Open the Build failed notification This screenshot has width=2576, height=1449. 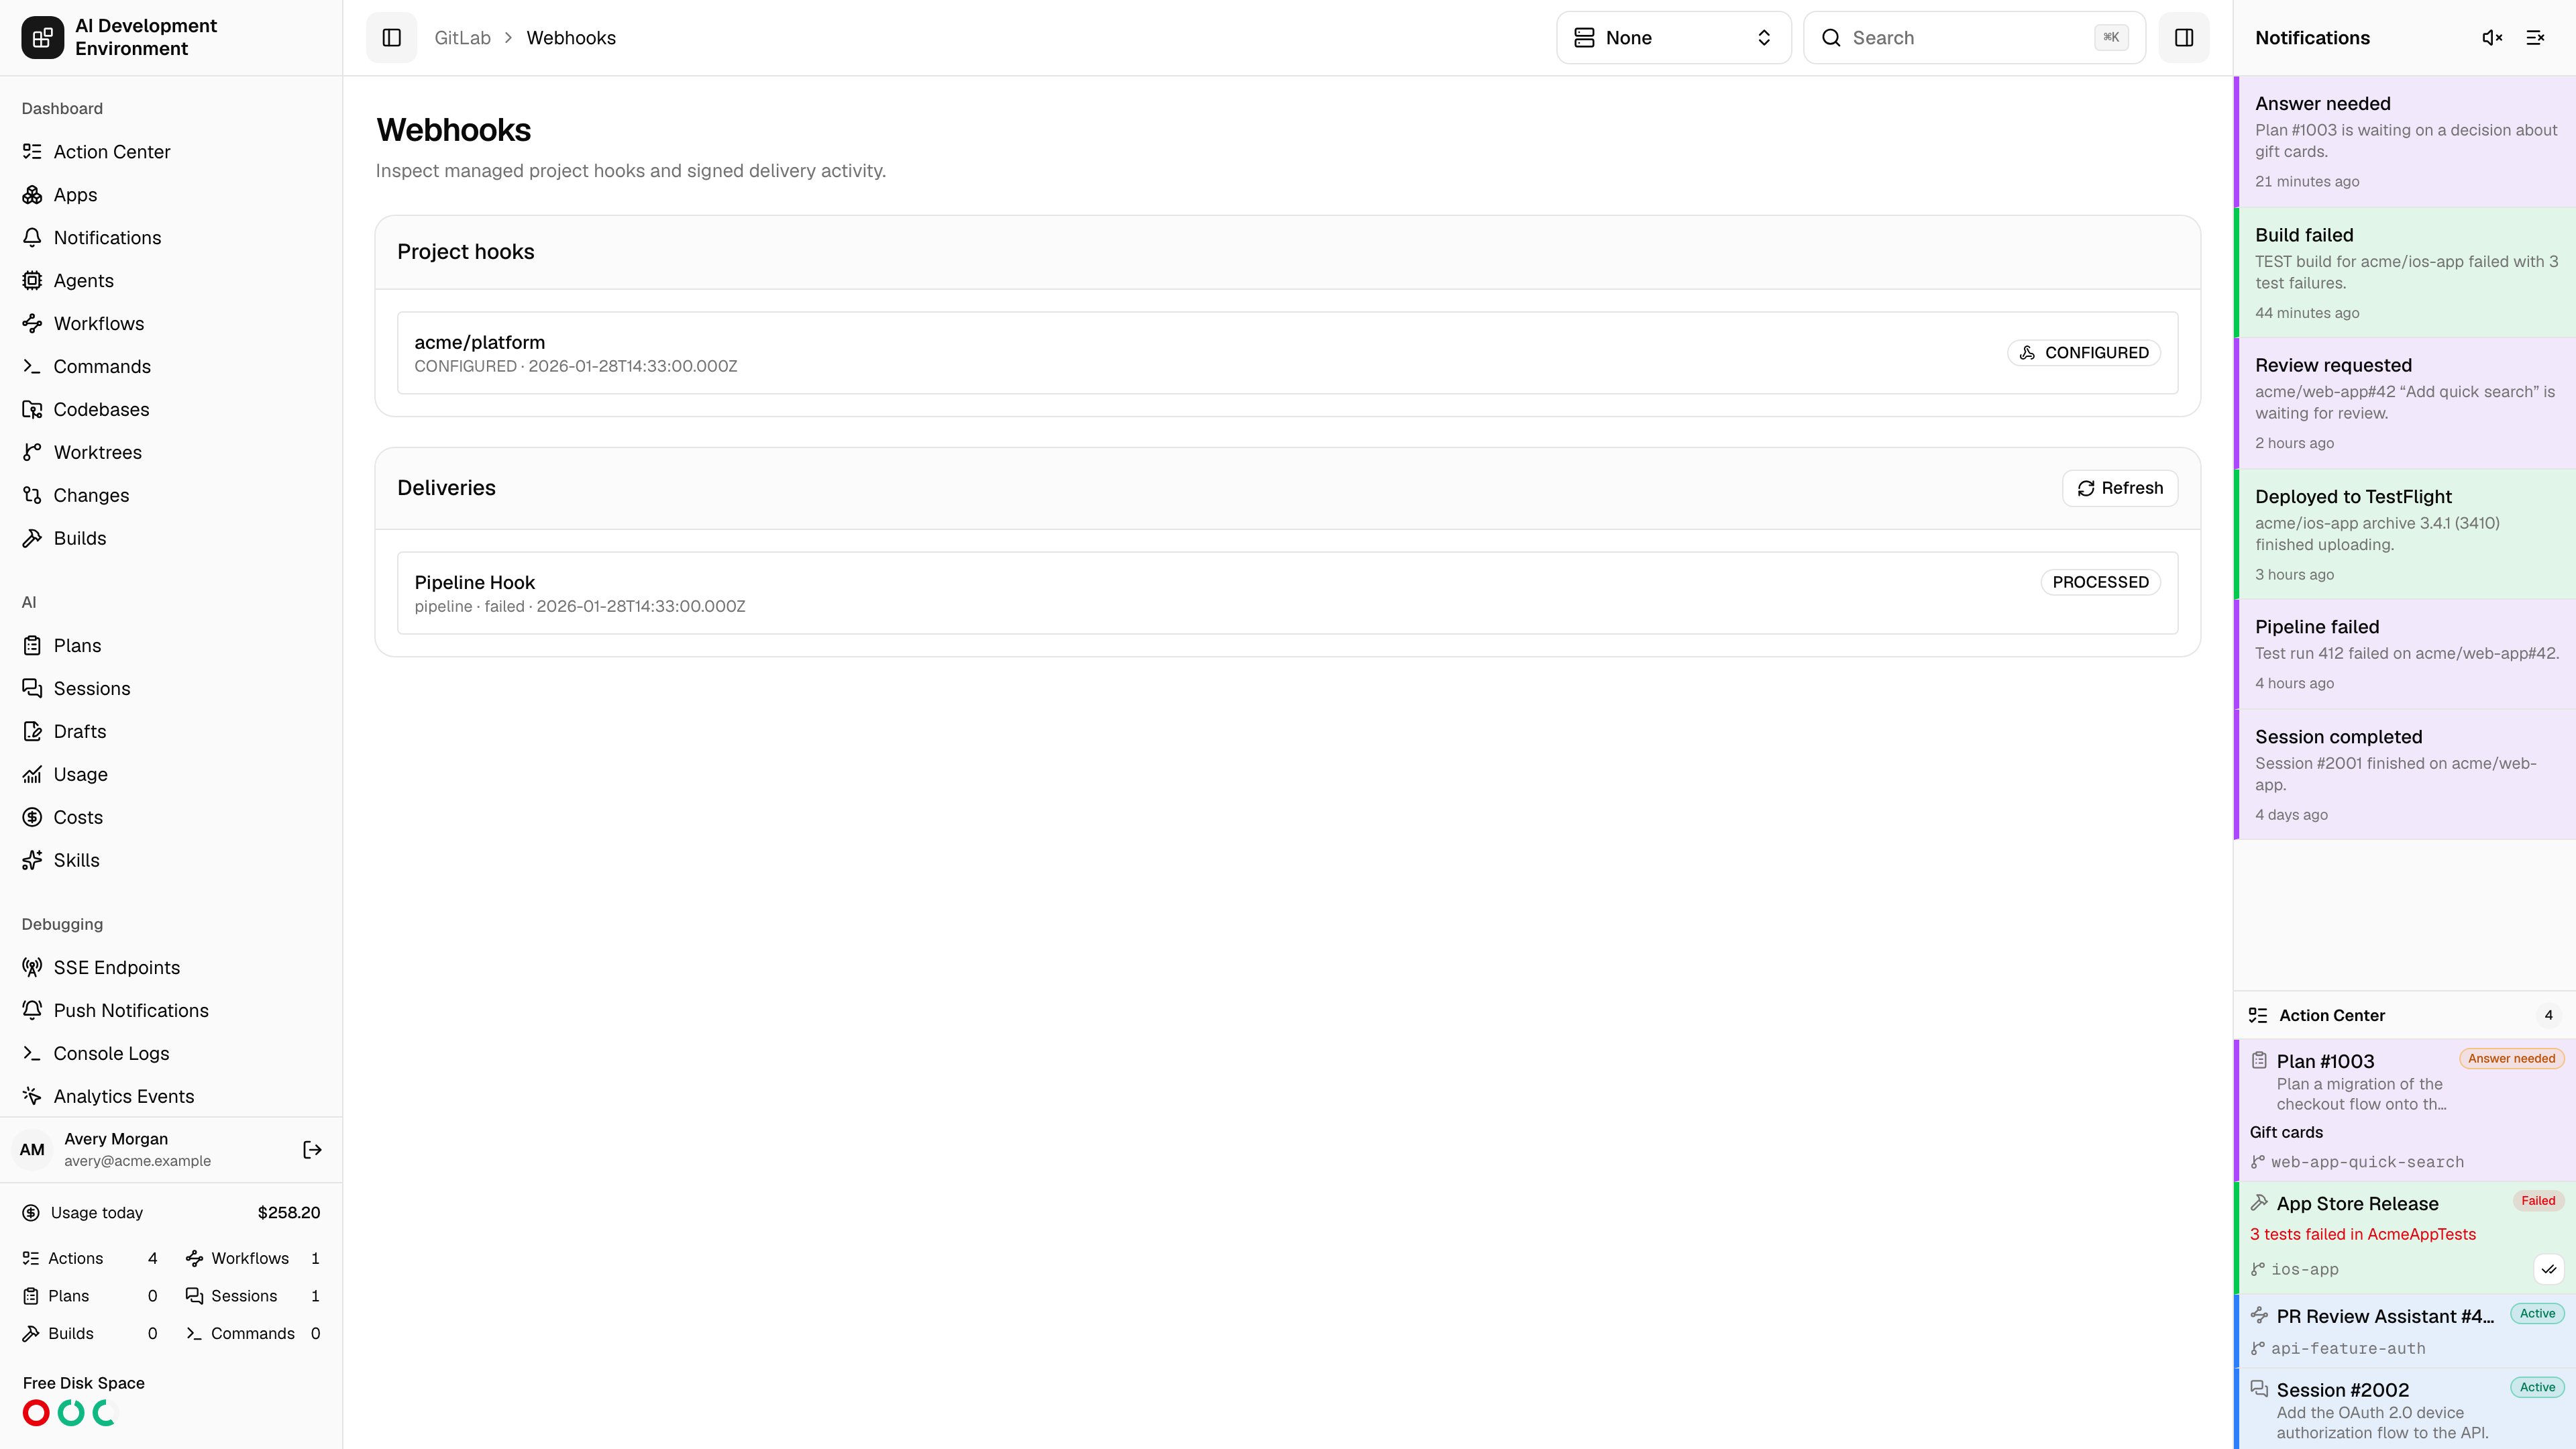point(2405,273)
